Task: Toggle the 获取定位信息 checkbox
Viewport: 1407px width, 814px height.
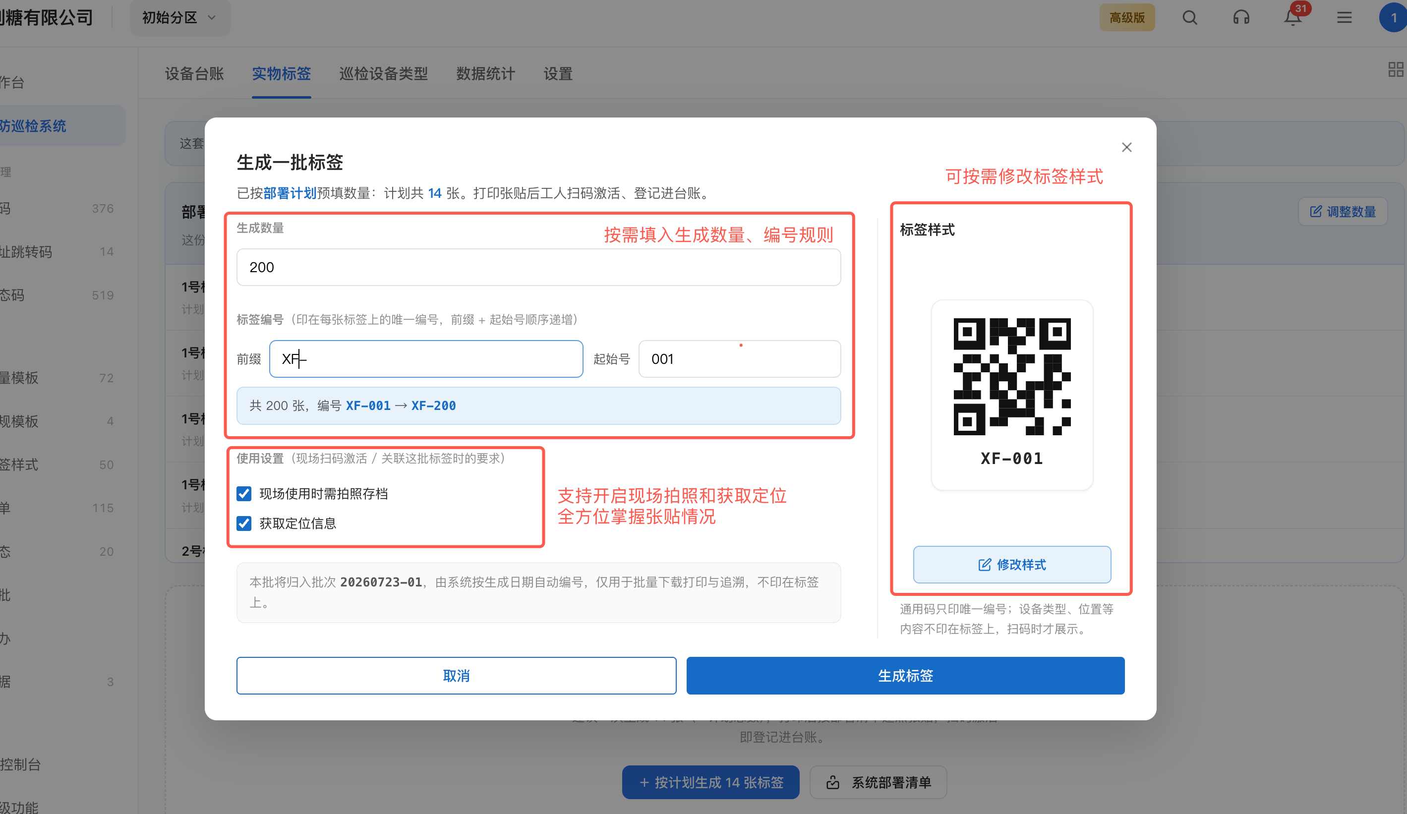Action: coord(244,523)
